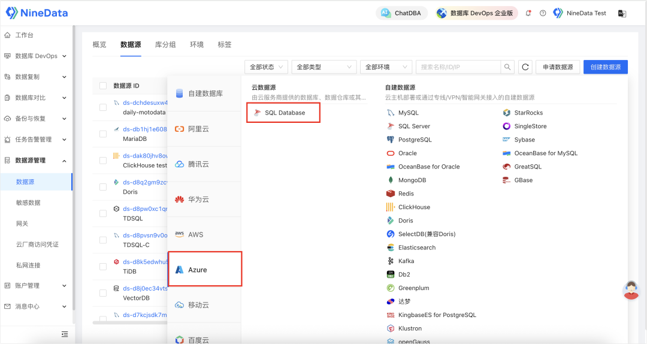
Task: Select 敏感数据 in sidebar
Action: [28, 203]
